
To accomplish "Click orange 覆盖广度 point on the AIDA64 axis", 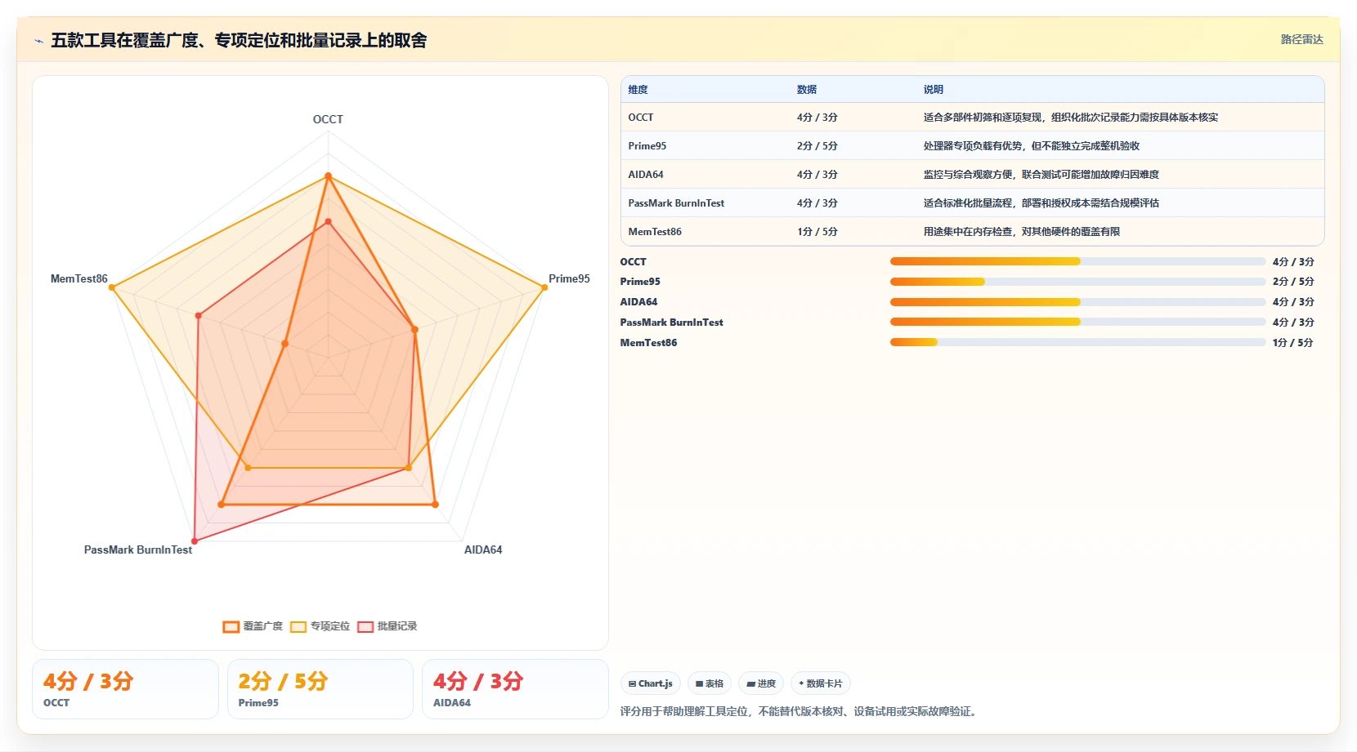I will (435, 505).
